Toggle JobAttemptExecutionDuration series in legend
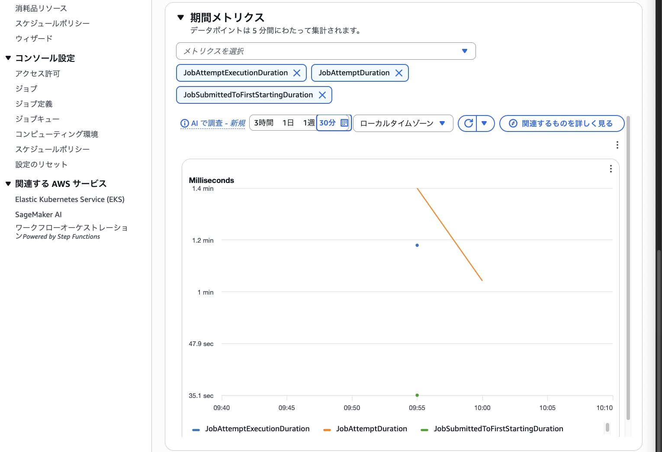 [251, 429]
